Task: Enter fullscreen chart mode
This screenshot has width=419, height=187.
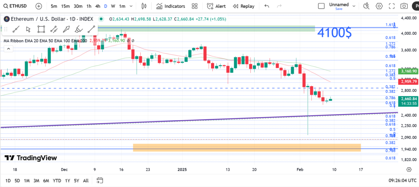Action: [391, 6]
